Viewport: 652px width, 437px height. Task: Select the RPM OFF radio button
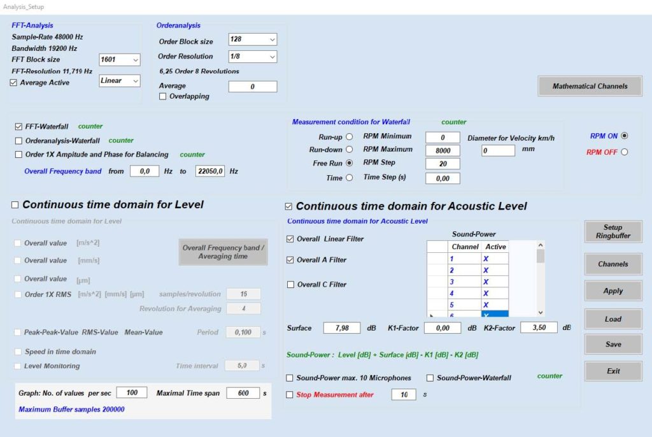point(624,152)
